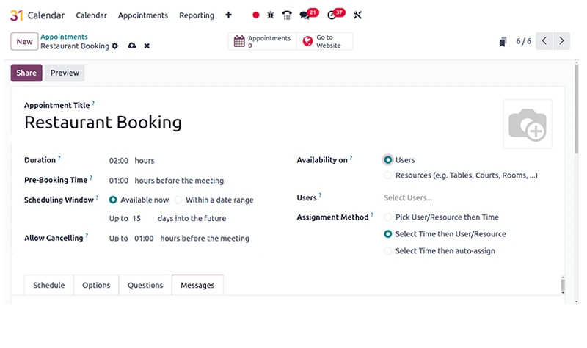Click the bookmark icon near 6 / 6
The width and height of the screenshot is (587, 348).
tap(503, 42)
